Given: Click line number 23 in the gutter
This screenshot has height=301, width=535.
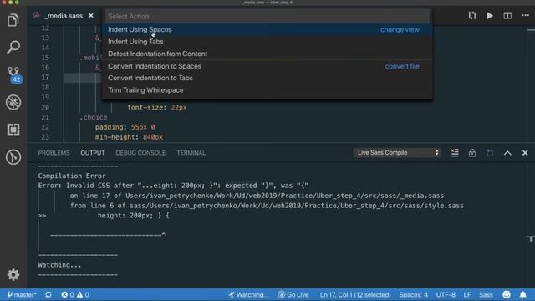Looking at the screenshot, I should click(45, 137).
